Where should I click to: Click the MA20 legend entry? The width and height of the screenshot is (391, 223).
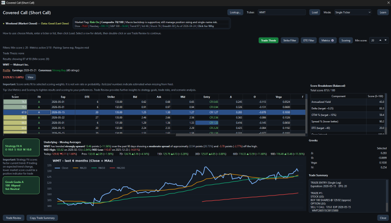[x=80, y=168]
